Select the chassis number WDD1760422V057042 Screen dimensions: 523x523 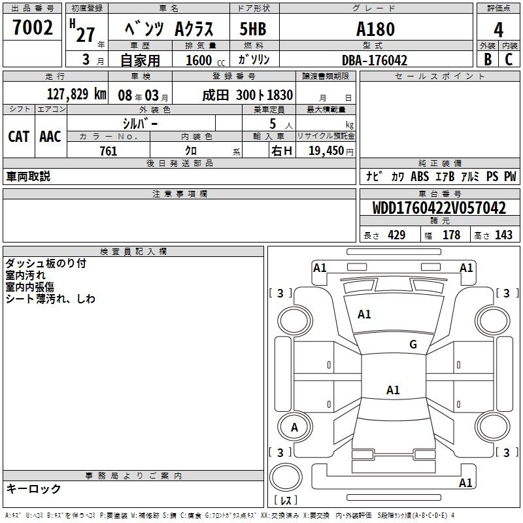(439, 208)
